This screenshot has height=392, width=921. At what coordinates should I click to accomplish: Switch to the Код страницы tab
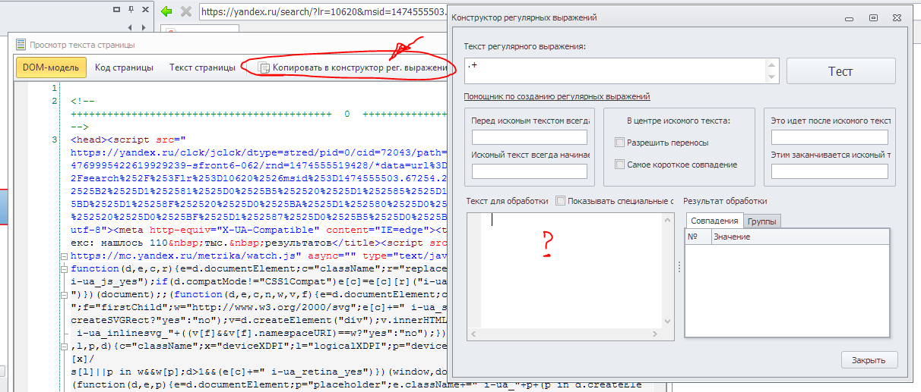pos(124,67)
